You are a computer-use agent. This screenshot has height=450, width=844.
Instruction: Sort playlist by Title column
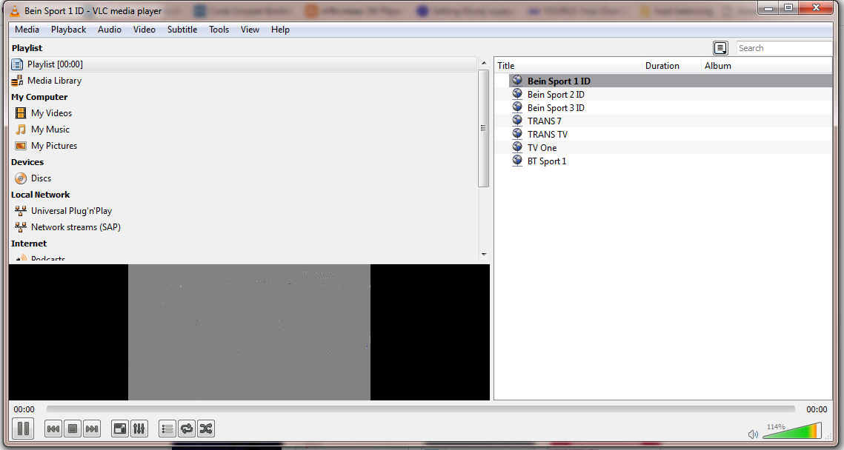tap(568, 66)
